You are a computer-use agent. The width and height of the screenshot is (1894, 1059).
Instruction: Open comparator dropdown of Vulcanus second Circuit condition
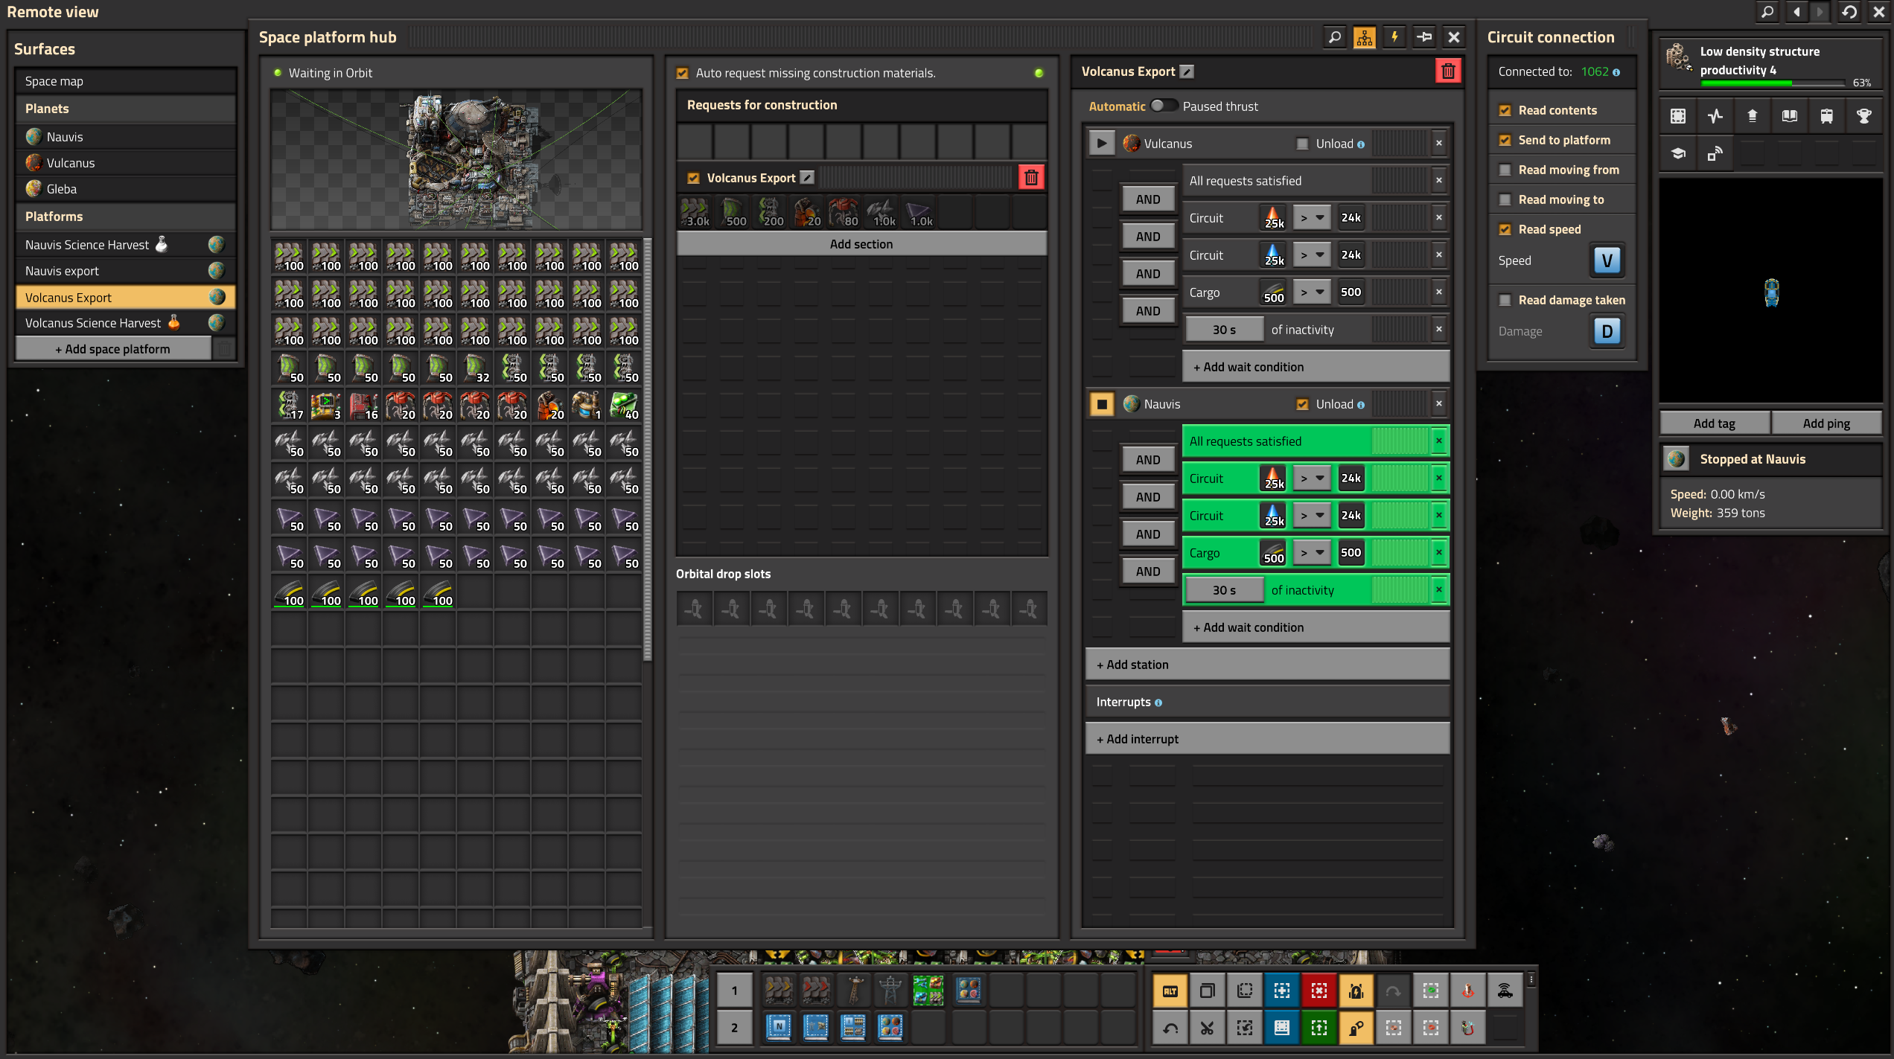click(1312, 255)
